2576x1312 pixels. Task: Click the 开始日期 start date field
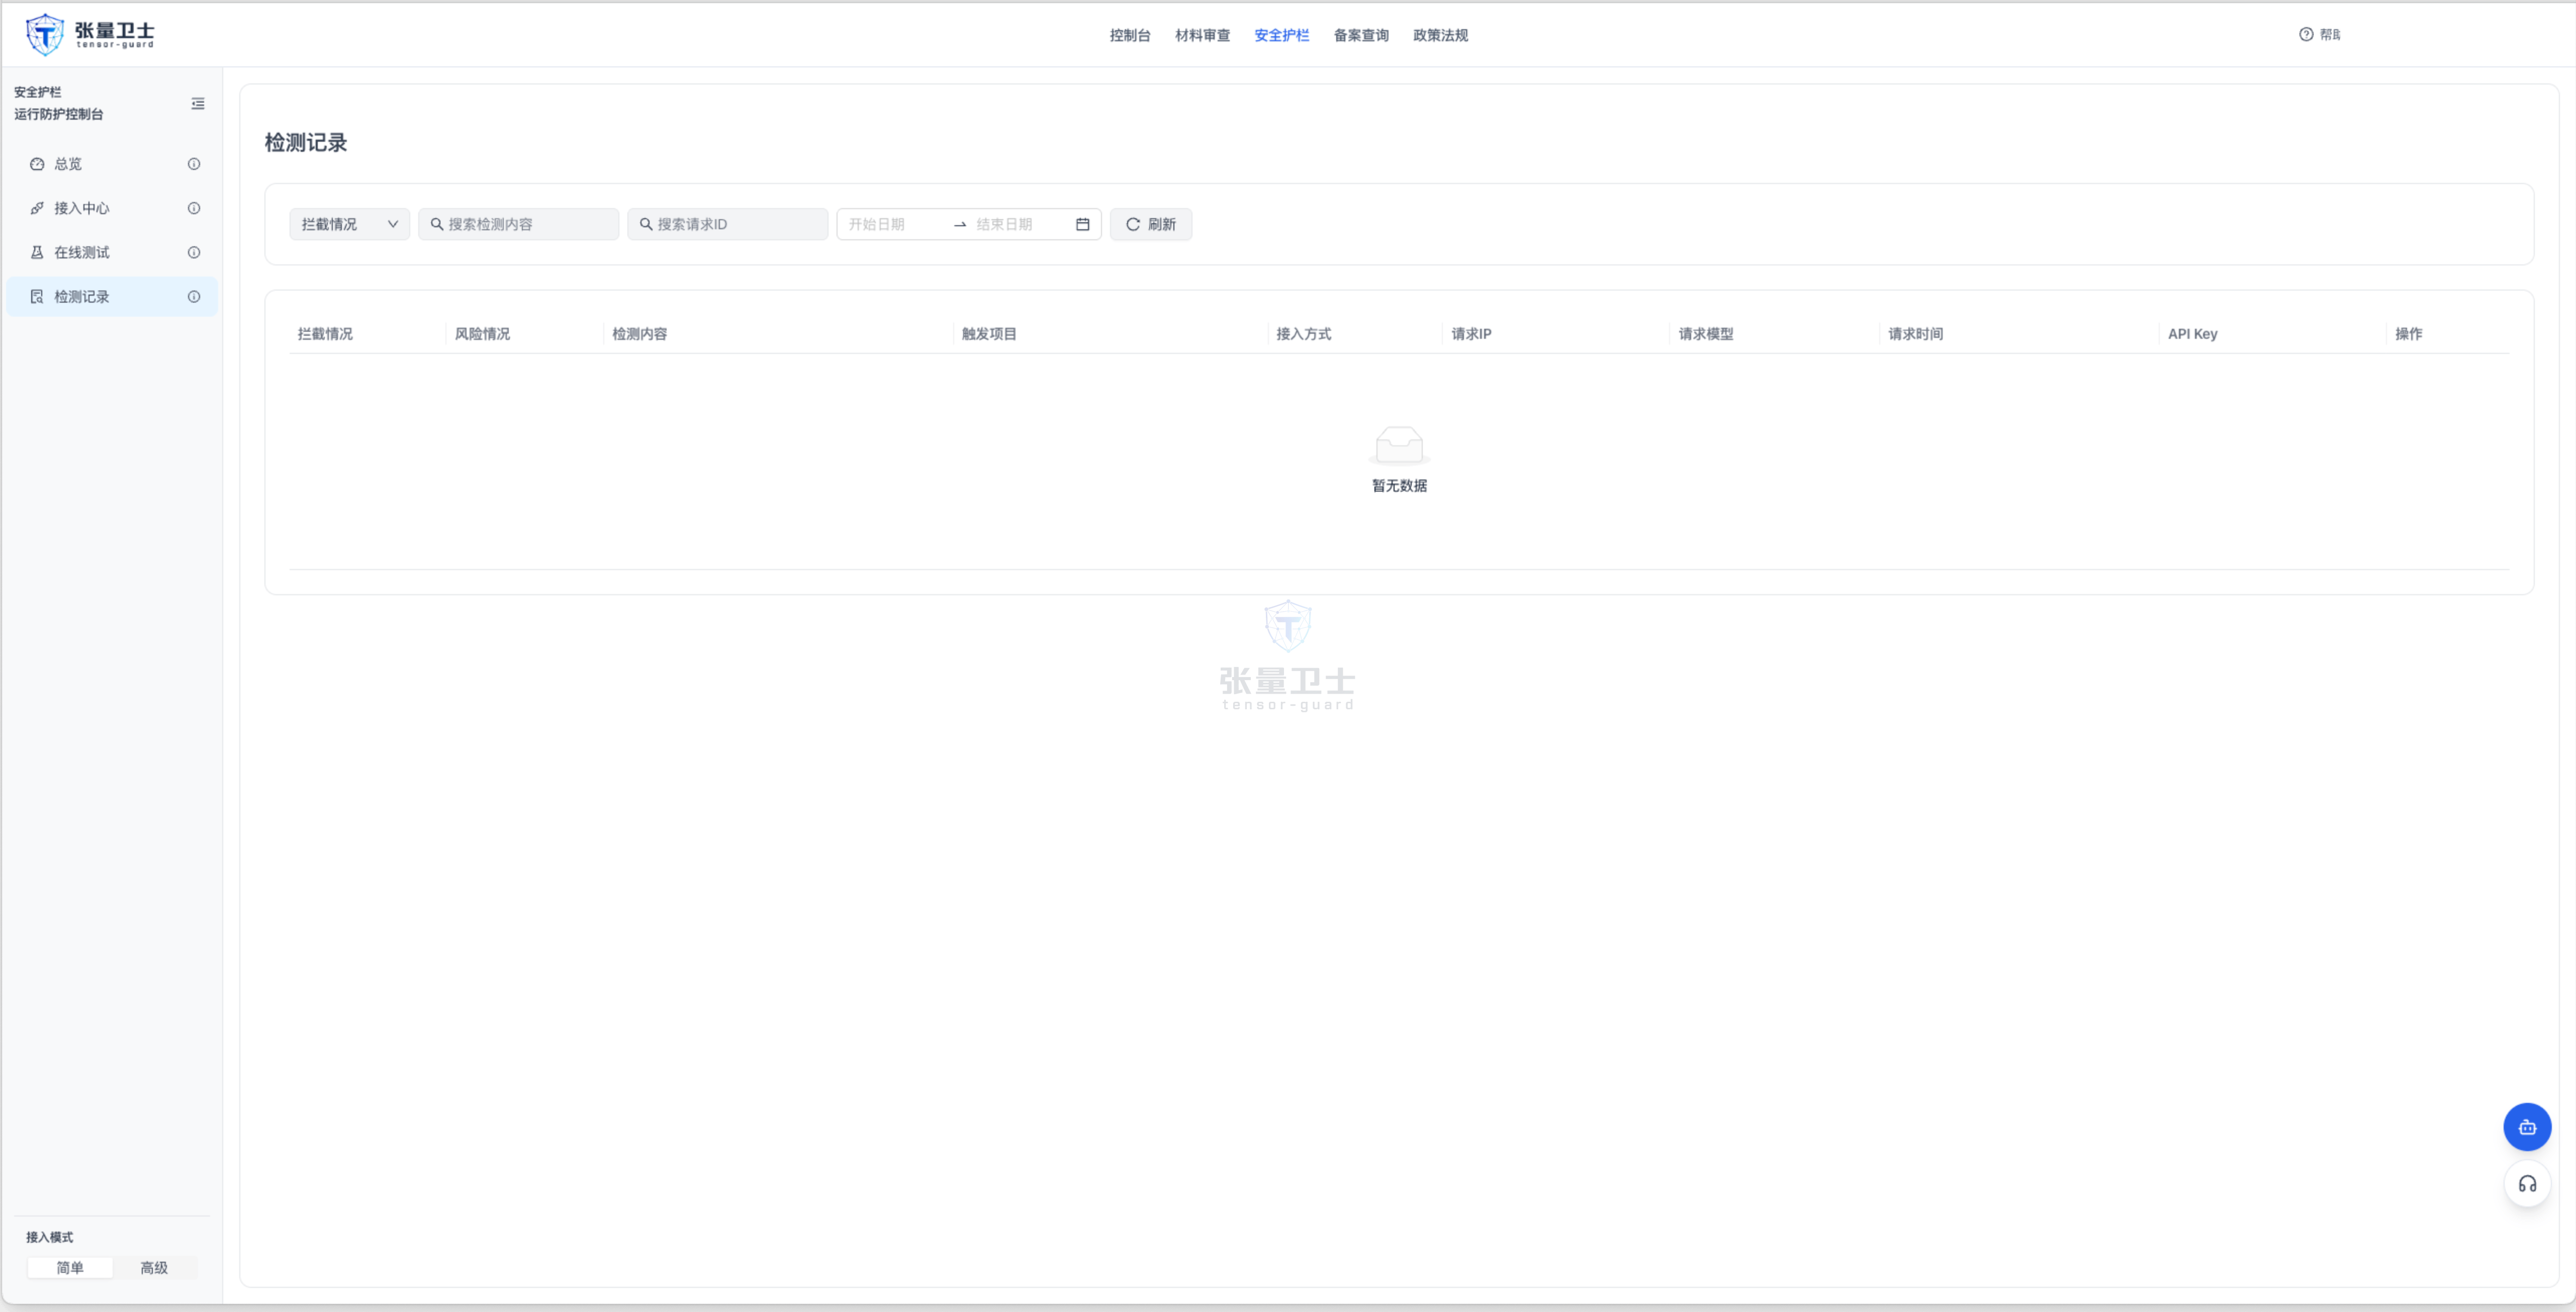click(x=895, y=224)
